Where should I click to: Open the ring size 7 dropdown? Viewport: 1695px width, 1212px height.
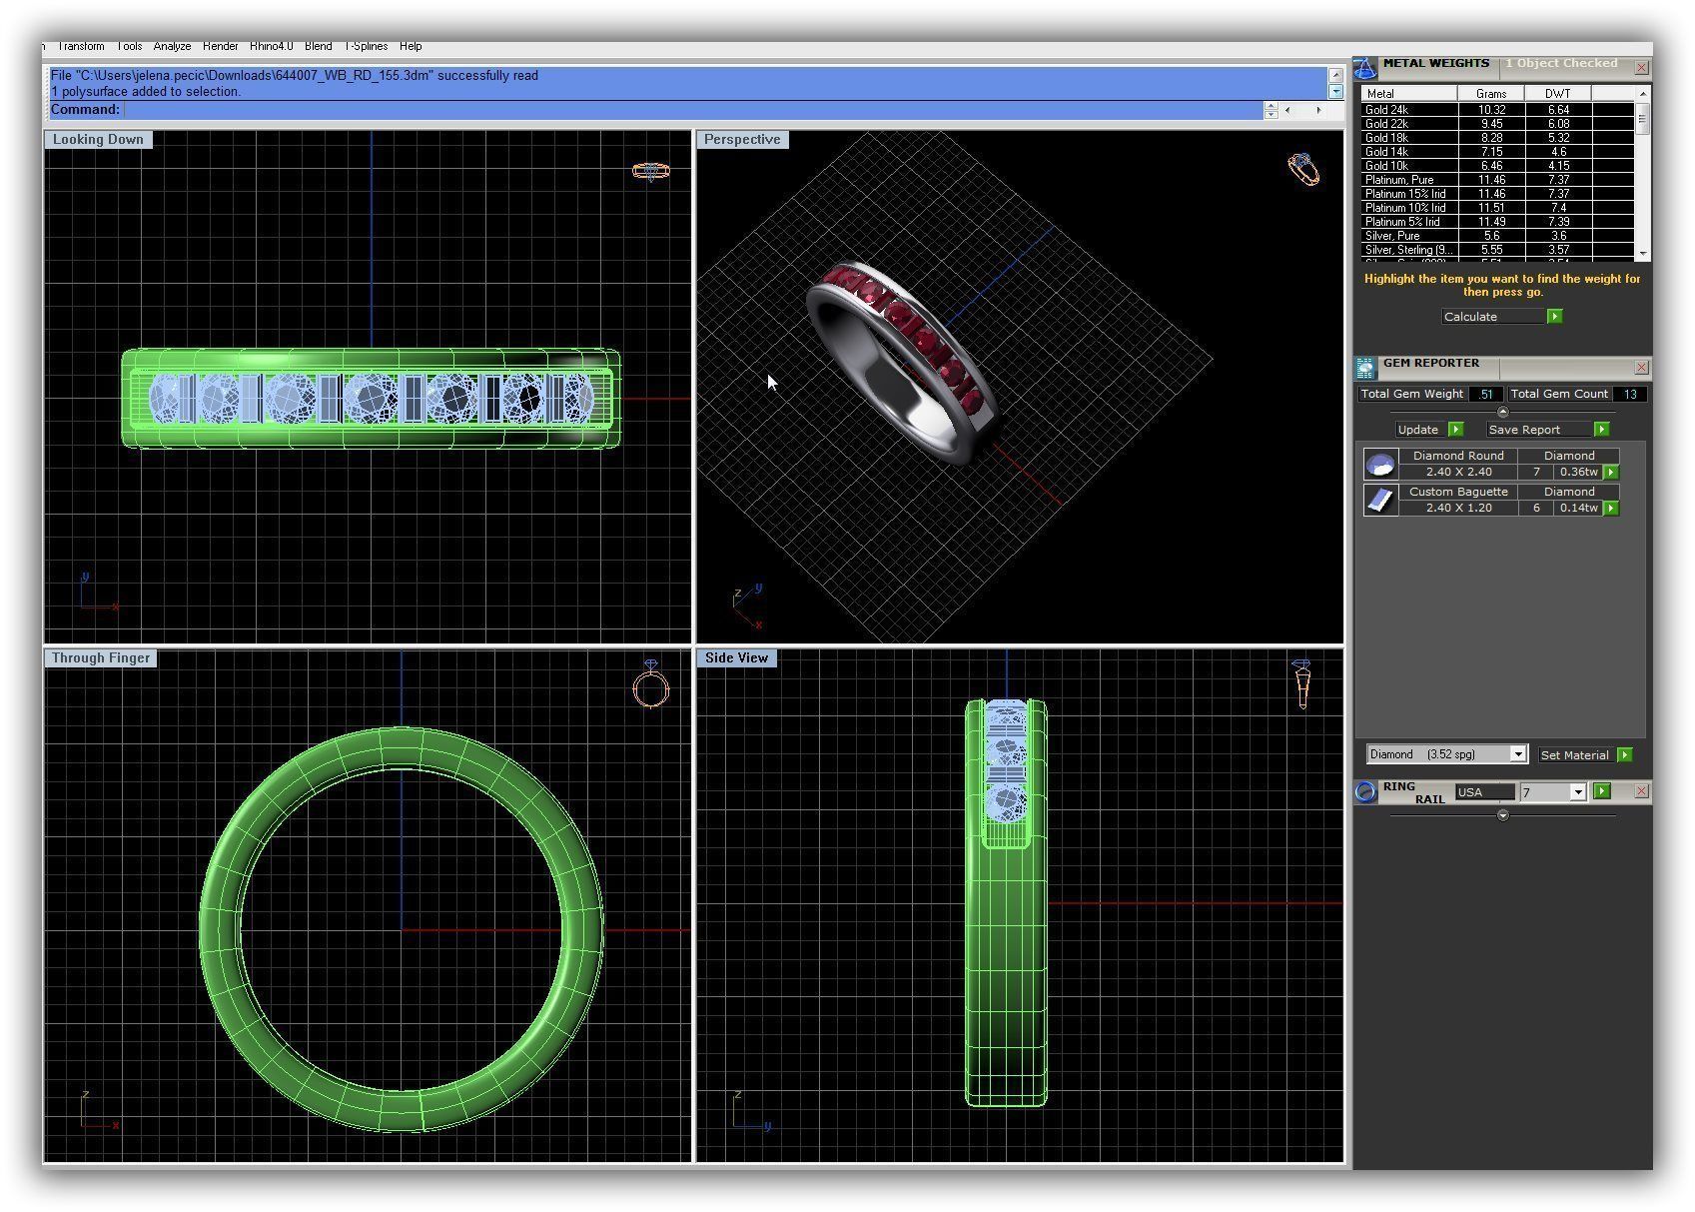click(x=1578, y=792)
